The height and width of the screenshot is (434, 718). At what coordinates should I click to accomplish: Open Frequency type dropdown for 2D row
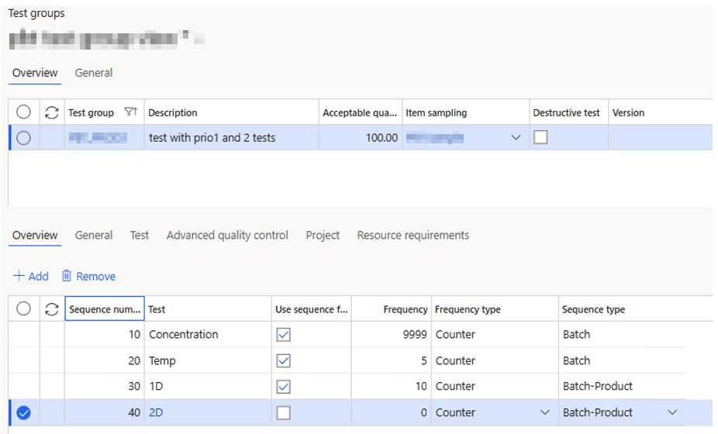click(x=544, y=413)
